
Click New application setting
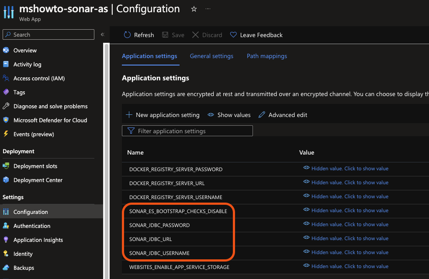(x=163, y=115)
